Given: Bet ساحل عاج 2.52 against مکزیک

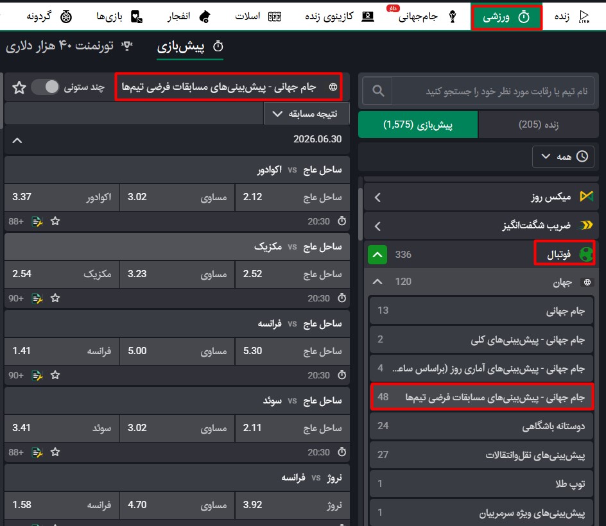Looking at the screenshot, I should pos(292,274).
